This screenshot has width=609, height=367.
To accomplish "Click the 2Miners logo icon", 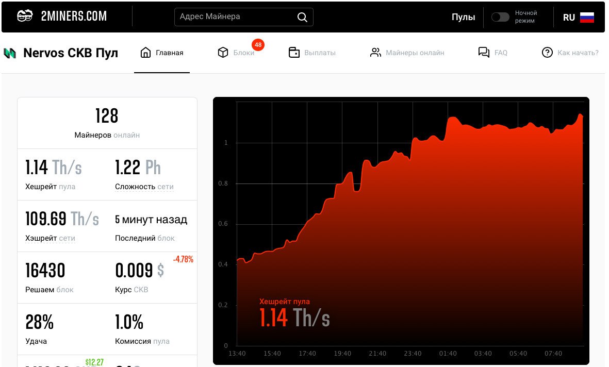I will (25, 16).
